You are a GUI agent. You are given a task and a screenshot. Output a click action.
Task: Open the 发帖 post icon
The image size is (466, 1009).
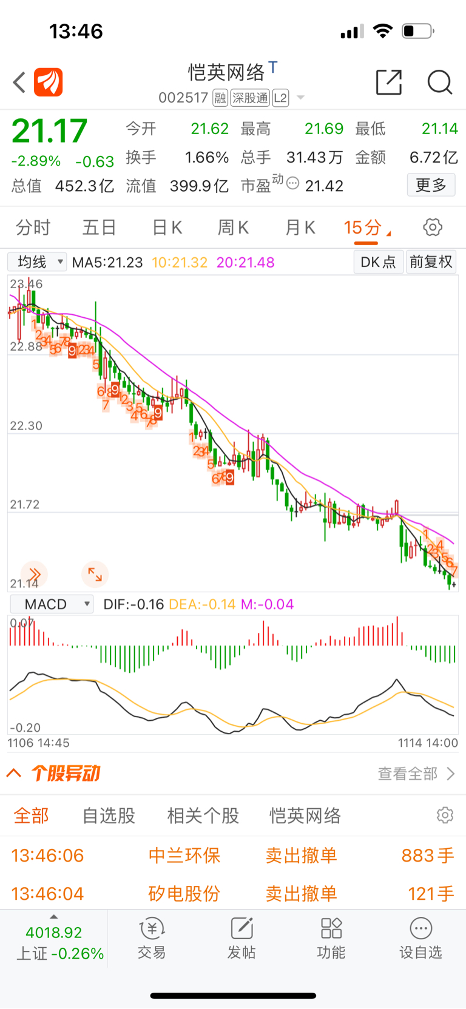(241, 938)
